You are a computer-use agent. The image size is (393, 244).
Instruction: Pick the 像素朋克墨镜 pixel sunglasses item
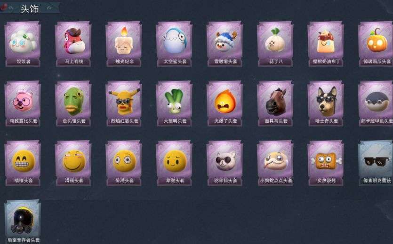[376, 163]
